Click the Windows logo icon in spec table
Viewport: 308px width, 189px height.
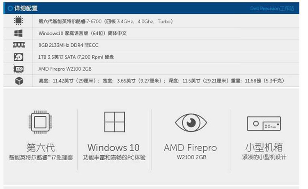[18, 33]
